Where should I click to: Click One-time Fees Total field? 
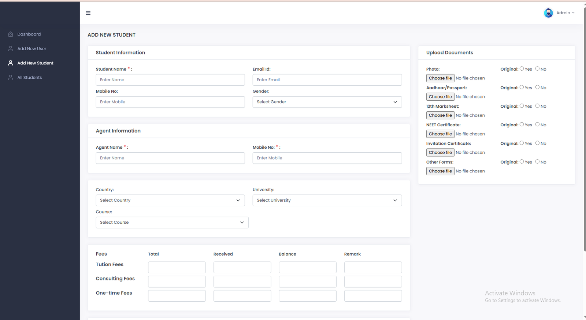[x=177, y=296]
